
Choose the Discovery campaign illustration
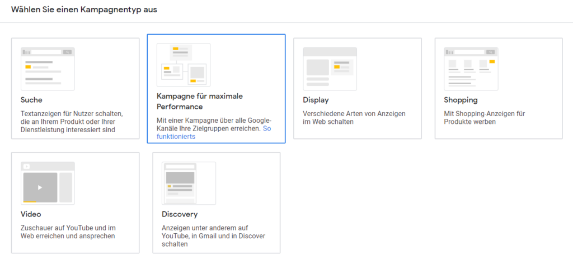[189, 184]
